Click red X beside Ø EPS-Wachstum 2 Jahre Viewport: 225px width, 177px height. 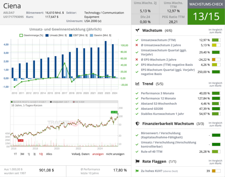coord(137,60)
